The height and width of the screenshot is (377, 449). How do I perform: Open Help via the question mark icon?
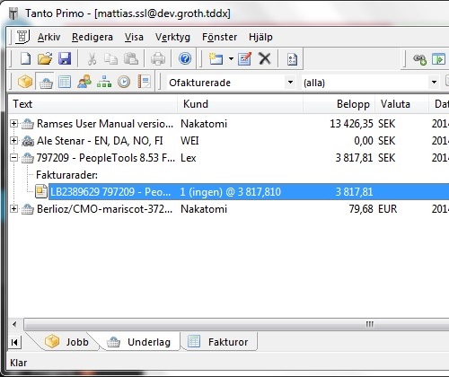pyautogui.click(x=185, y=58)
